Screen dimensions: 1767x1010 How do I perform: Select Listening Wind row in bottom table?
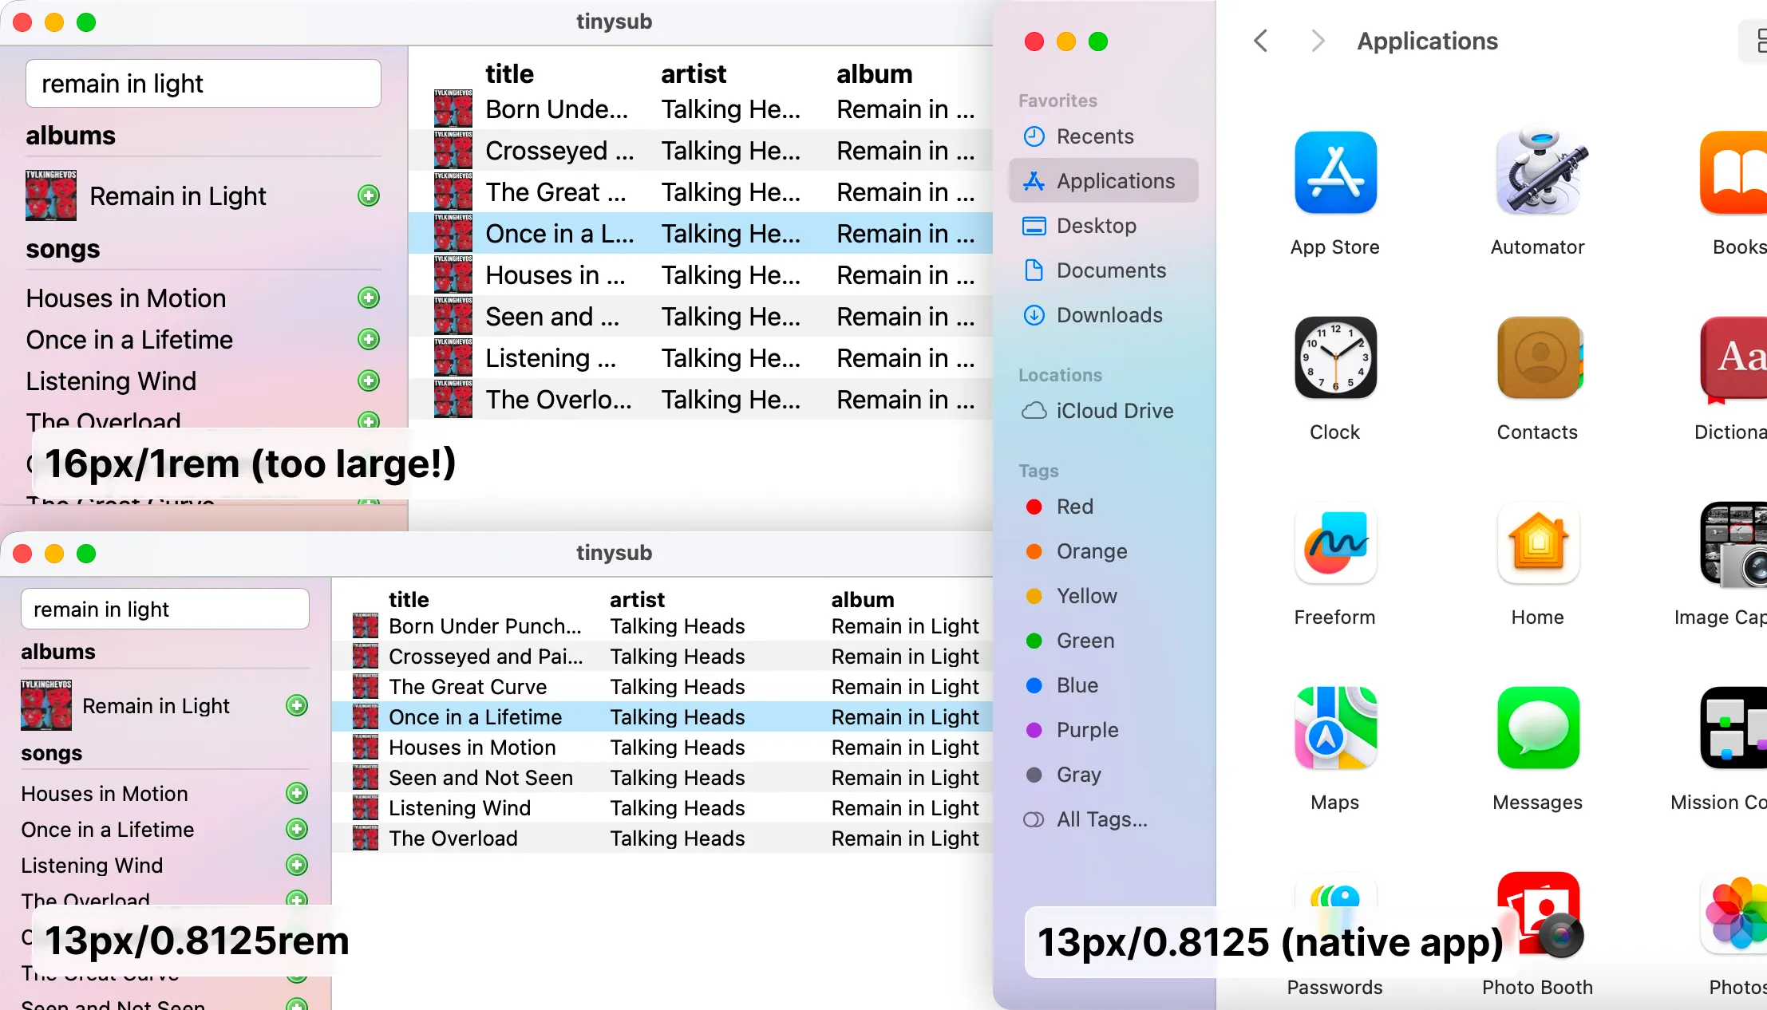pyautogui.click(x=662, y=808)
